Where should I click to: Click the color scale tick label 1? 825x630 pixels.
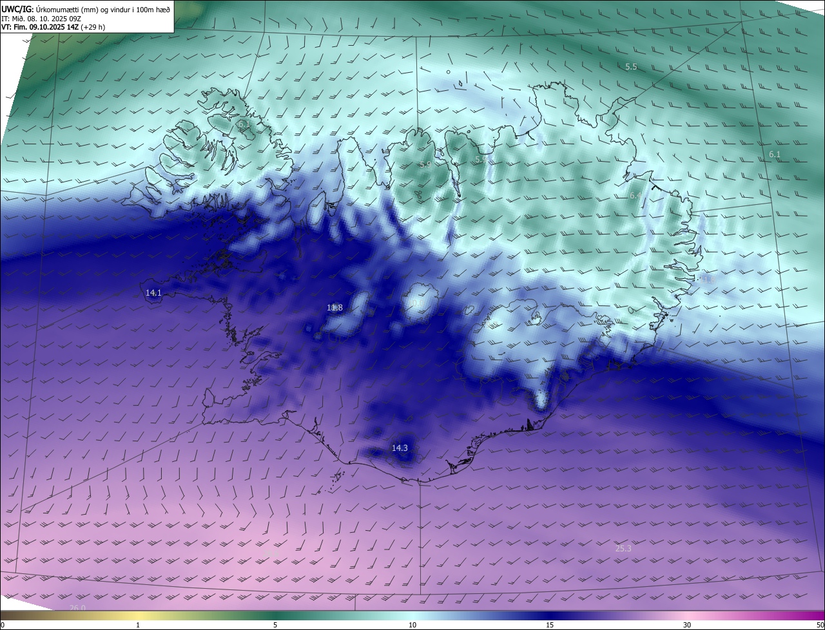138,625
